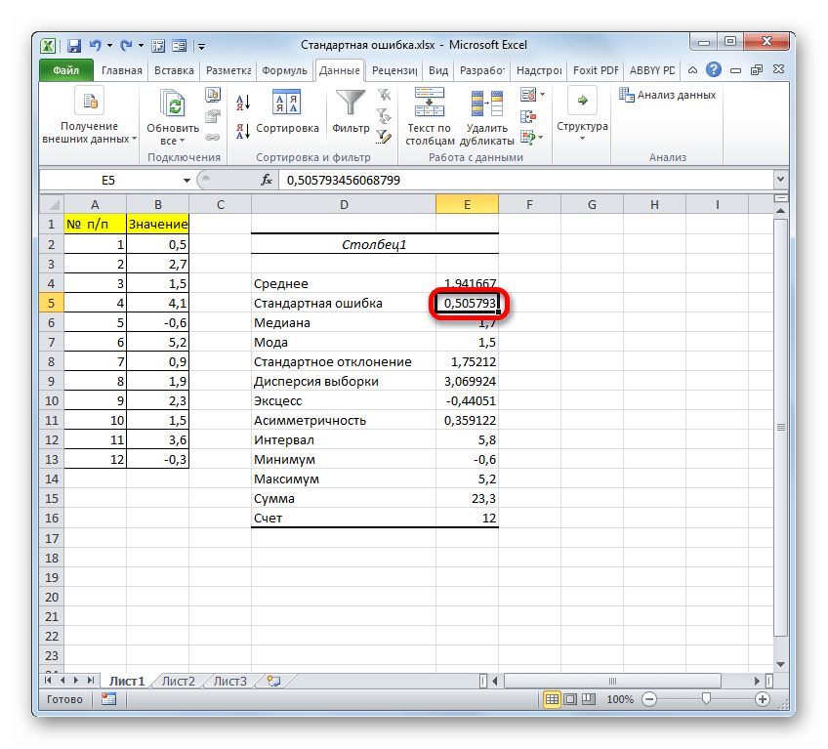Switch to sheet Лист2
The image size is (828, 749).
pyautogui.click(x=178, y=681)
